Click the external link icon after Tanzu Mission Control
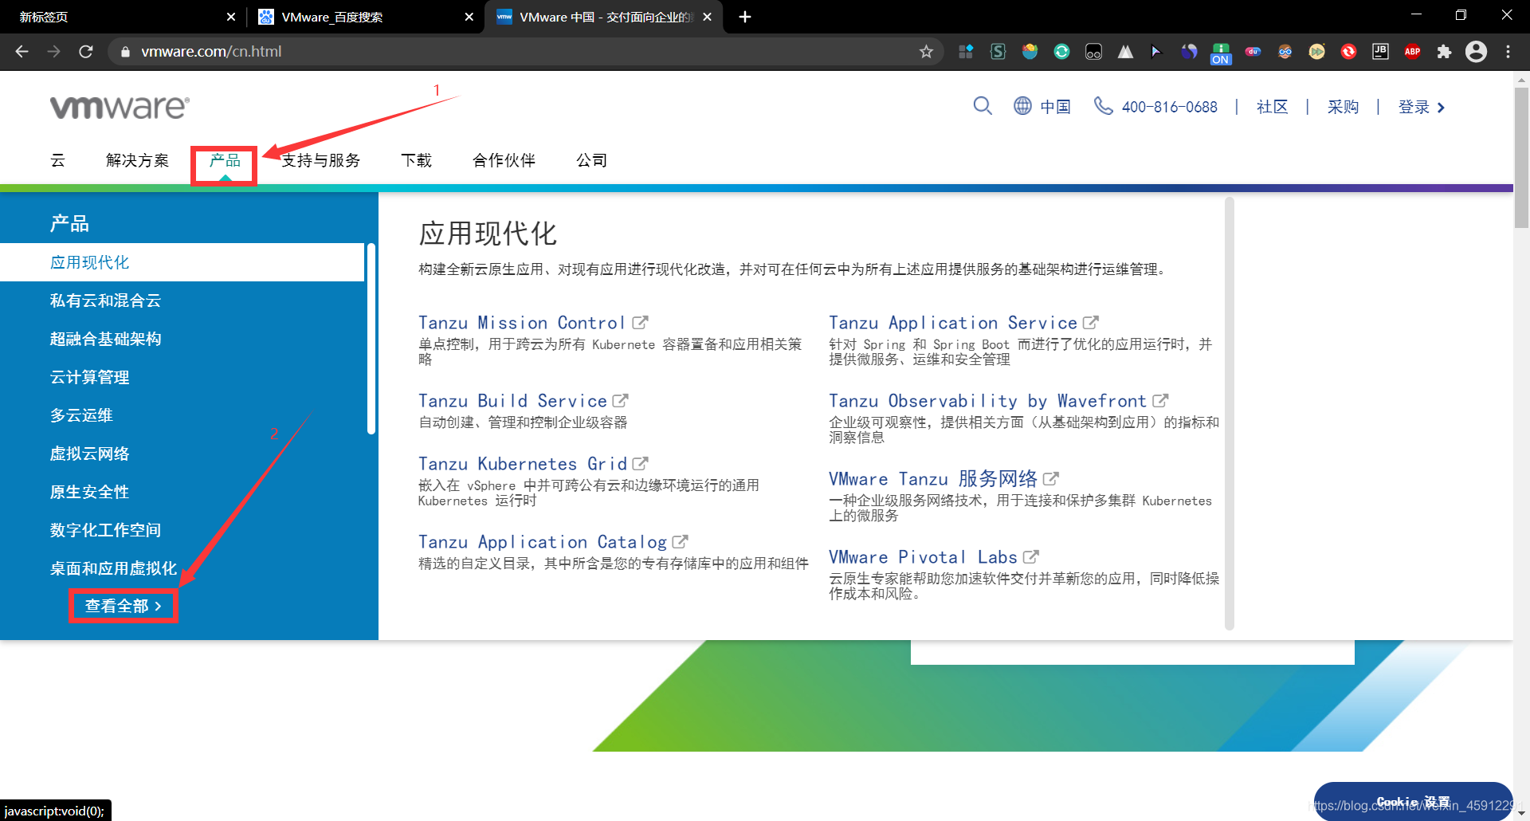Viewport: 1530px width, 821px height. (640, 322)
